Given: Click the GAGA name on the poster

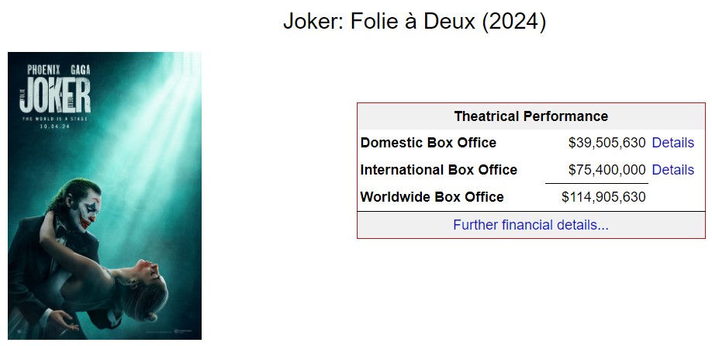Looking at the screenshot, I should (81, 70).
